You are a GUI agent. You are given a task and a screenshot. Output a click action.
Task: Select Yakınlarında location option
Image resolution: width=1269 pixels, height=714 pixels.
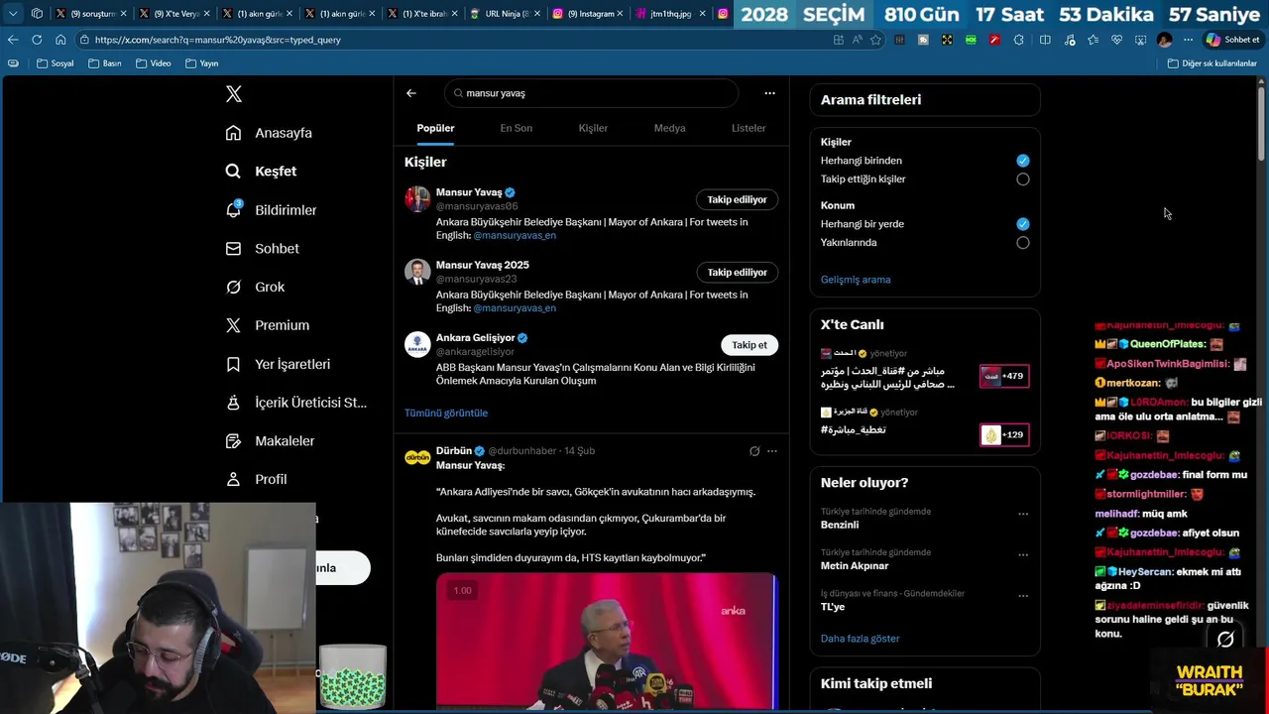[x=1022, y=243]
